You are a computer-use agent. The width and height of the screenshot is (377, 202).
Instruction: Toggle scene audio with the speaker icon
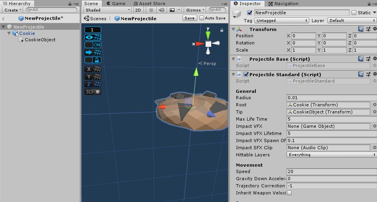(161, 10)
